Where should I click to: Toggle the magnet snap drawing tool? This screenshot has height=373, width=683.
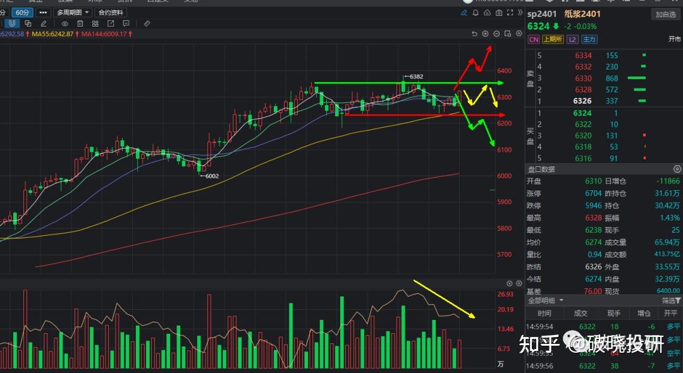click(12, 23)
